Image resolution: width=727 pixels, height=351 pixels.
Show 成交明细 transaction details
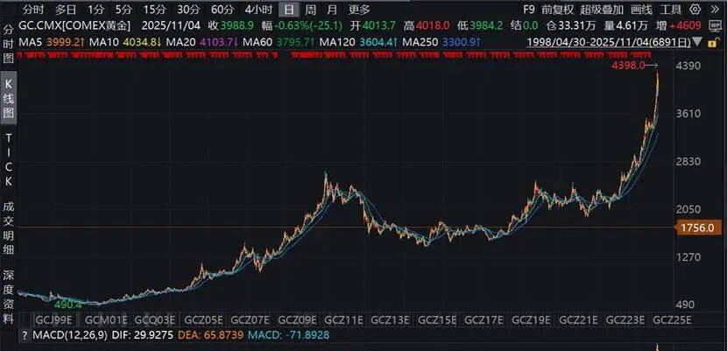click(x=9, y=226)
